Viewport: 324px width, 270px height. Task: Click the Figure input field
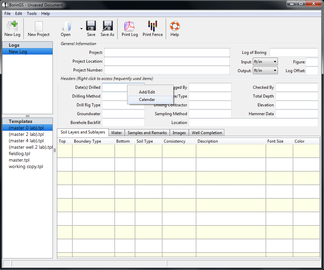[x=312, y=62]
